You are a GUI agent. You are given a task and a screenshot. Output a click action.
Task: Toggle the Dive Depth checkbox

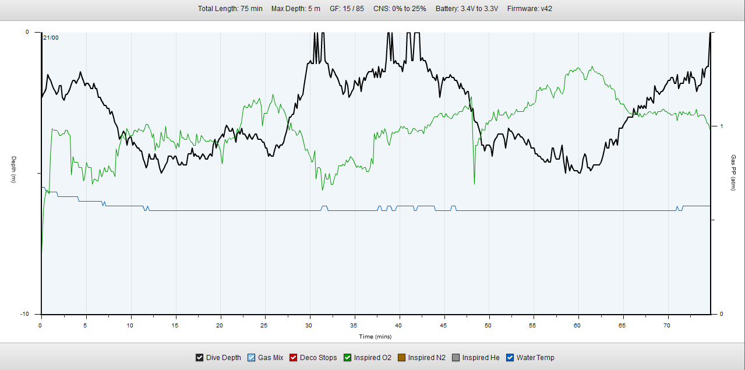(x=200, y=358)
